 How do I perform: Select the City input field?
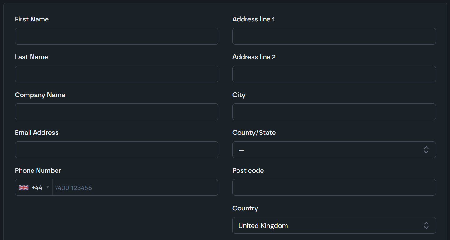click(x=334, y=112)
